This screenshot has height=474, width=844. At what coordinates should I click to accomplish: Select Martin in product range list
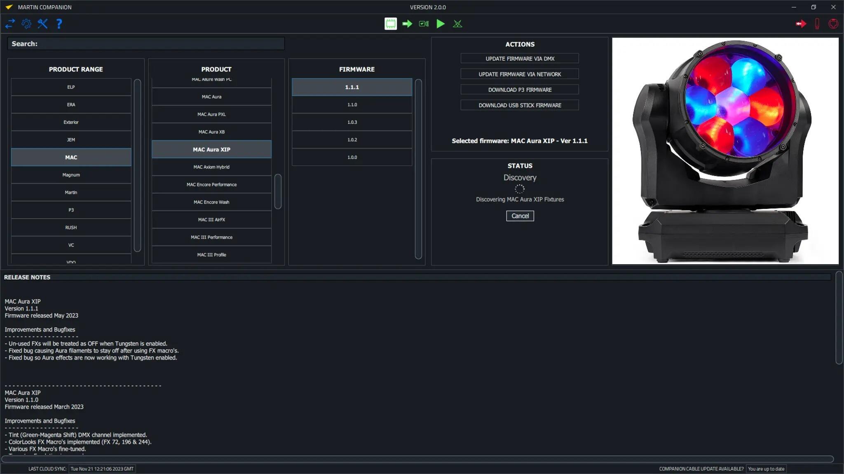click(x=71, y=193)
